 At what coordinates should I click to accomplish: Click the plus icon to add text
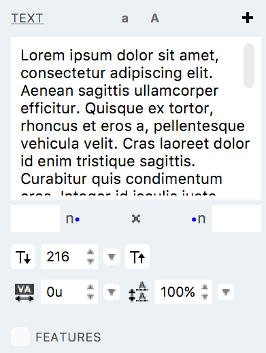(248, 18)
